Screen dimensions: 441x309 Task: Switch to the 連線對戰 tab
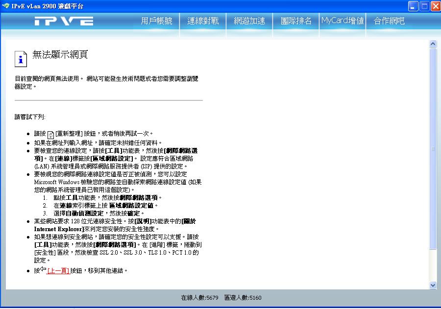[203, 21]
